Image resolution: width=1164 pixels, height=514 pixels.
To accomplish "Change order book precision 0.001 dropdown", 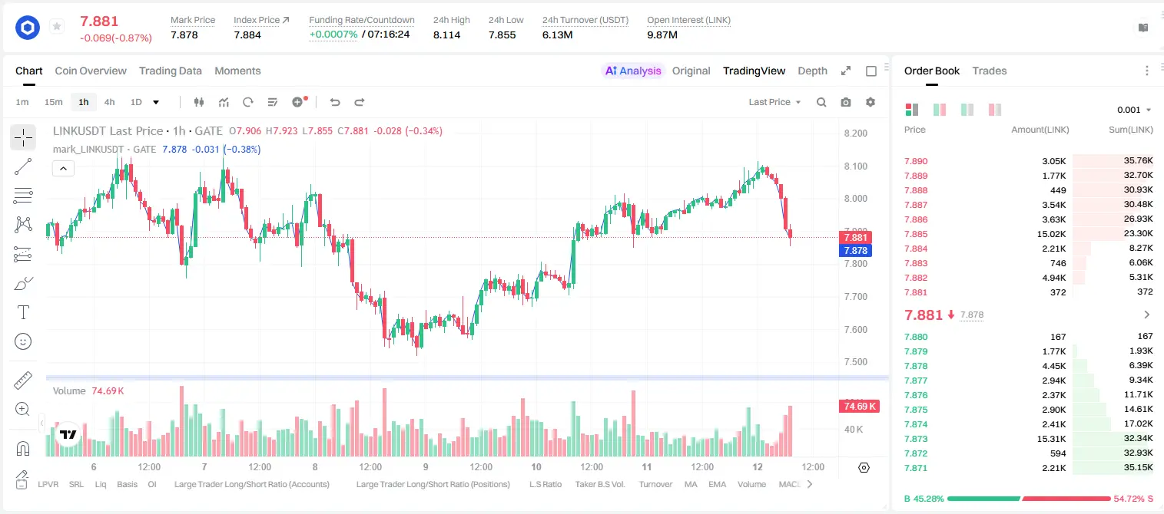I will pyautogui.click(x=1134, y=110).
